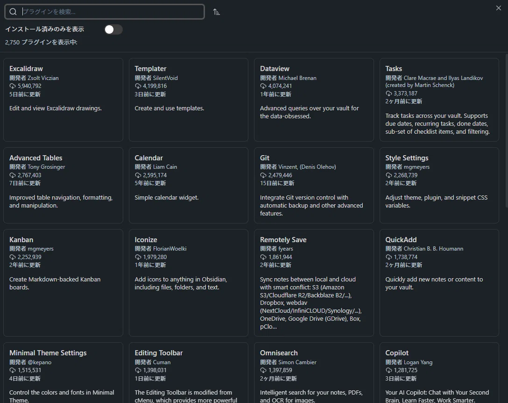Viewport: 508px width, 403px height.
Task: Click download icon beside 4,199,816
Action: 138,86
